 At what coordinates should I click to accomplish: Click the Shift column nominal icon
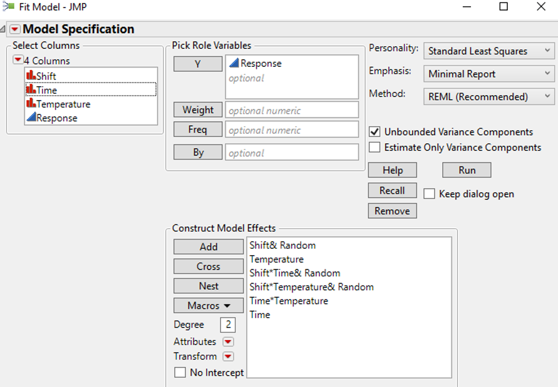pos(31,76)
